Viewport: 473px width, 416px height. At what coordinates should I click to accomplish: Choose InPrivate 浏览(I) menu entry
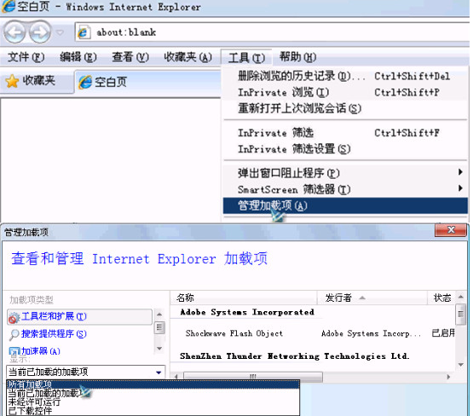(345, 92)
